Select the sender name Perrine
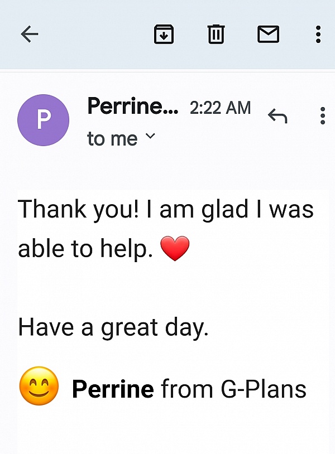The image size is (335, 454). (x=132, y=106)
